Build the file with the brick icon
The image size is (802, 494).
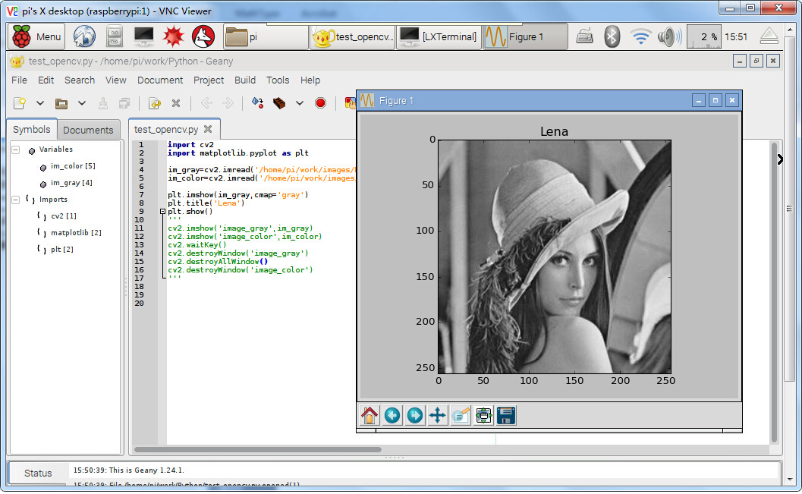click(279, 103)
